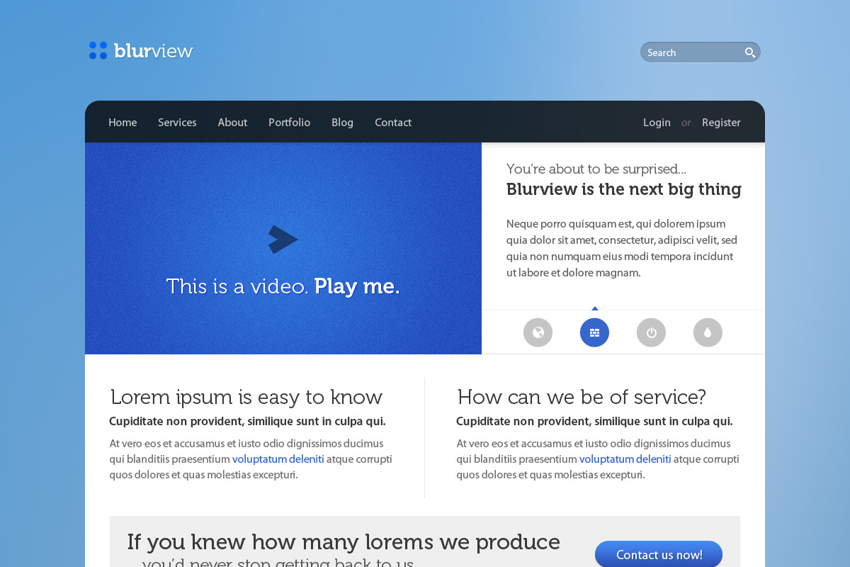Select the power slide icon

click(651, 332)
